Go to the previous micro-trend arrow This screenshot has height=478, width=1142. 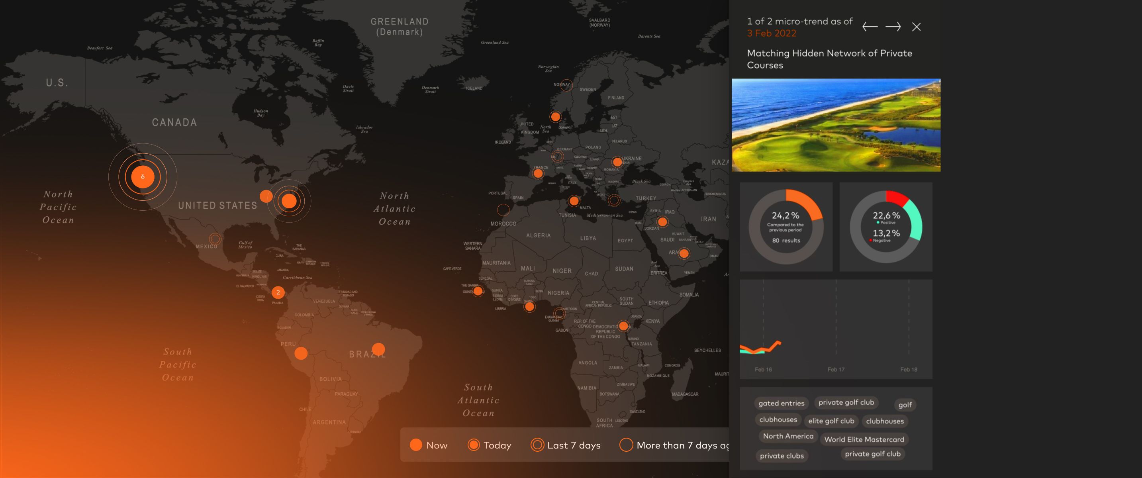[870, 27]
